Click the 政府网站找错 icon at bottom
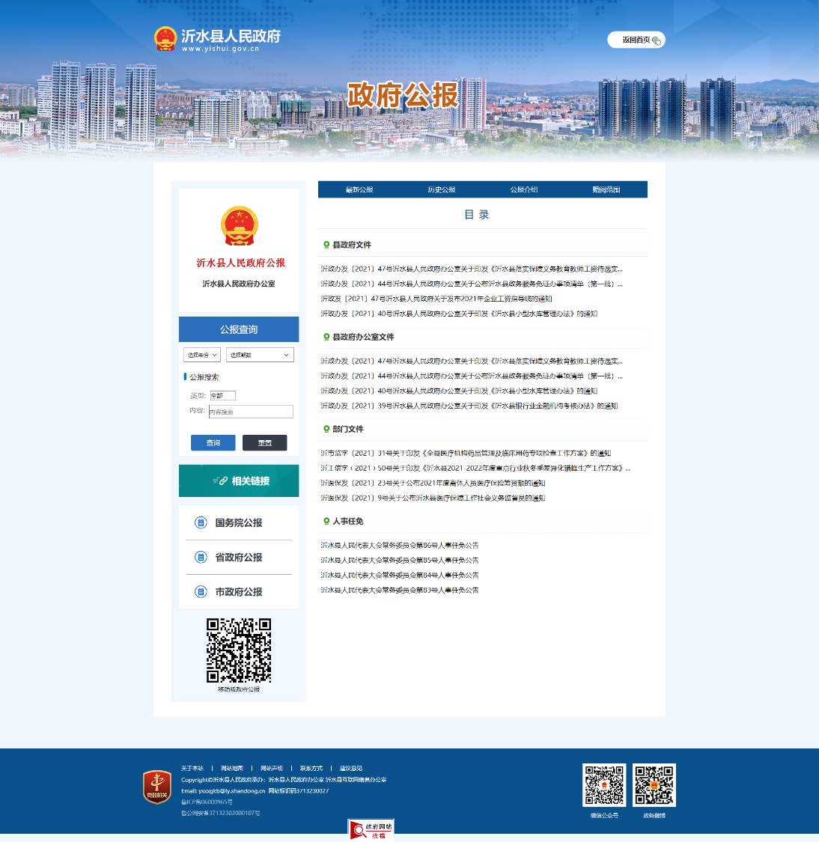The height and width of the screenshot is (842, 819). click(x=371, y=830)
